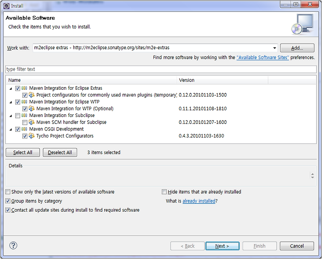The width and height of the screenshot is (322, 259).
Task: Open help with the question mark icon
Action: (13, 246)
